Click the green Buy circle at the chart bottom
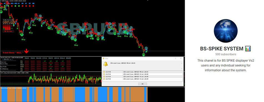Image resolution: width=264 pixels, height=102 pixels. [144, 55]
